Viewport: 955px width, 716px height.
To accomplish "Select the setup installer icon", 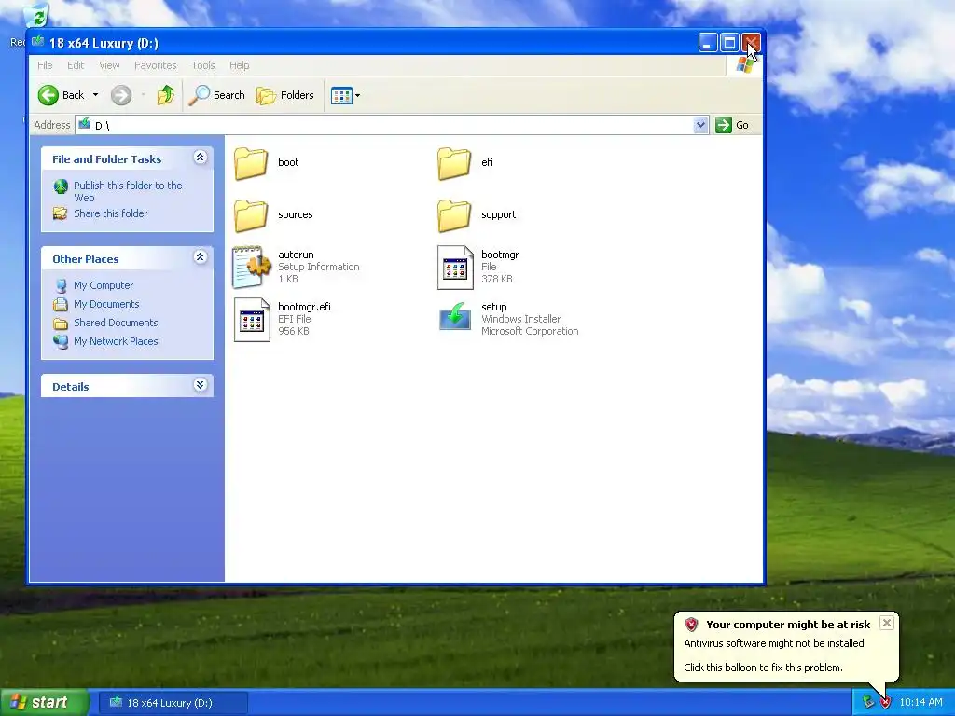I will click(x=455, y=318).
